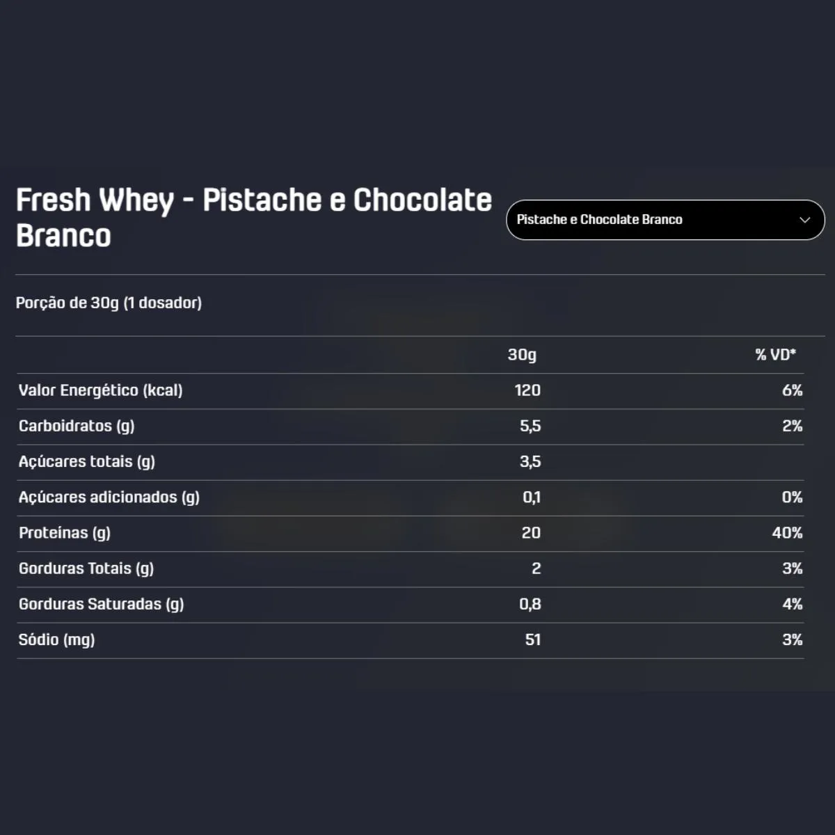835x835 pixels.
Task: Click the Proteínas (g) row label
Action: [65, 533]
